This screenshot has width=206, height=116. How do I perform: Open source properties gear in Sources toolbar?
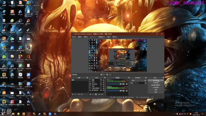96,94
